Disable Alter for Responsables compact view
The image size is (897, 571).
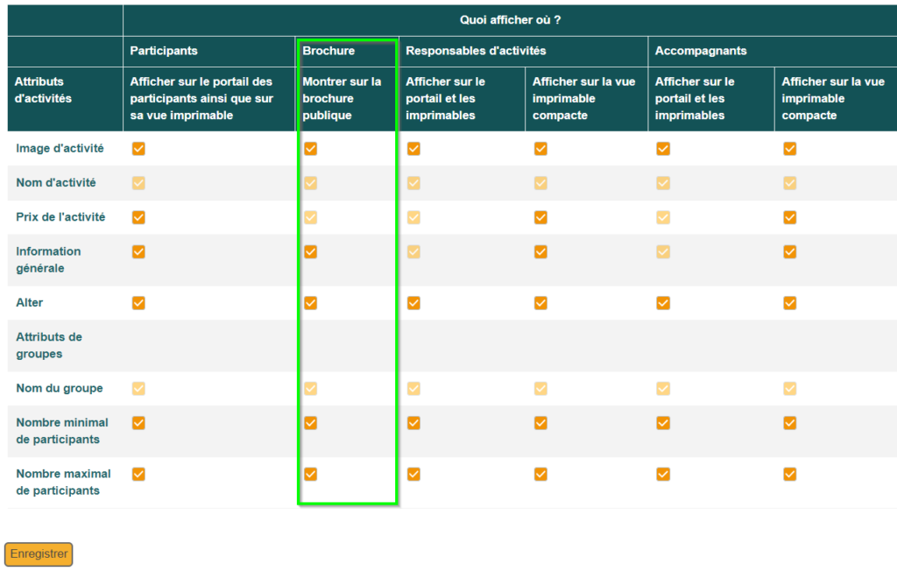coord(540,303)
